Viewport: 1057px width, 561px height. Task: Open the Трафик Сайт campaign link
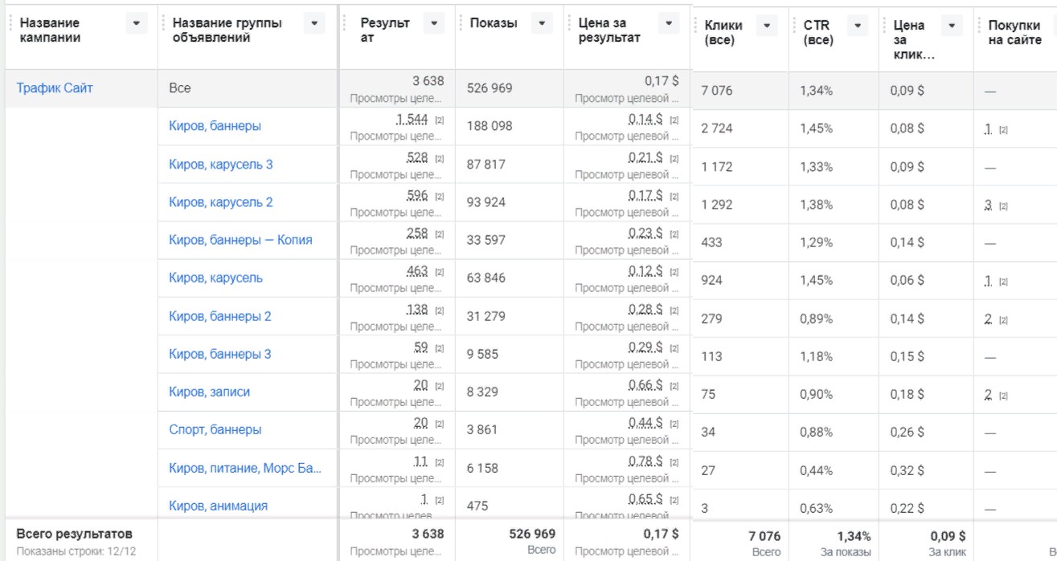pos(55,88)
